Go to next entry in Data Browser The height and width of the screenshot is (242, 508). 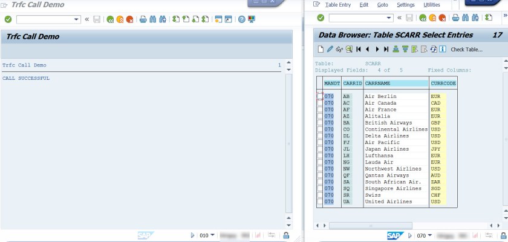click(x=377, y=49)
